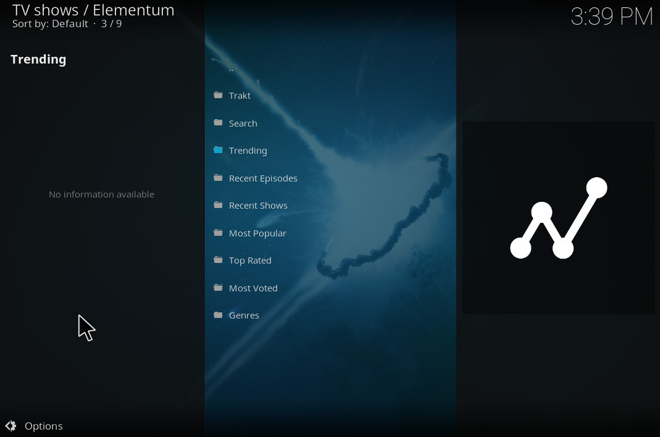Select the Search folder icon
The image size is (660, 437).
tap(218, 123)
